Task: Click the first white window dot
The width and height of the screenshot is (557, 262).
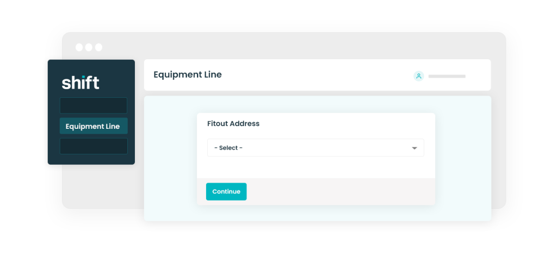Action: pos(79,47)
